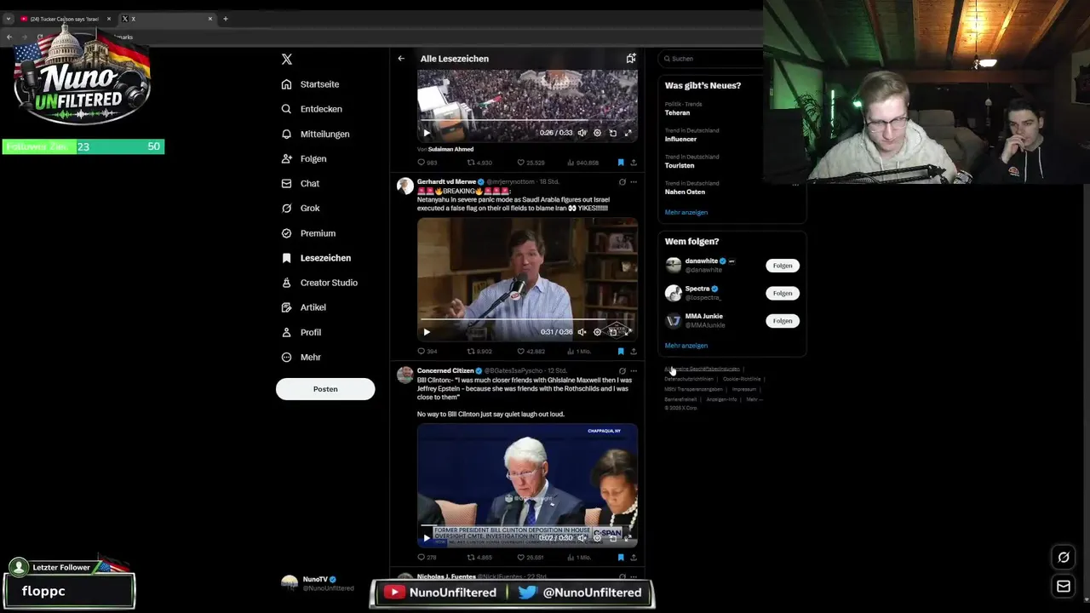Click the X logo in sidebar

coord(287,59)
